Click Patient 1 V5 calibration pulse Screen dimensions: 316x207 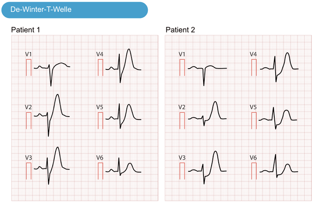[x=100, y=121]
